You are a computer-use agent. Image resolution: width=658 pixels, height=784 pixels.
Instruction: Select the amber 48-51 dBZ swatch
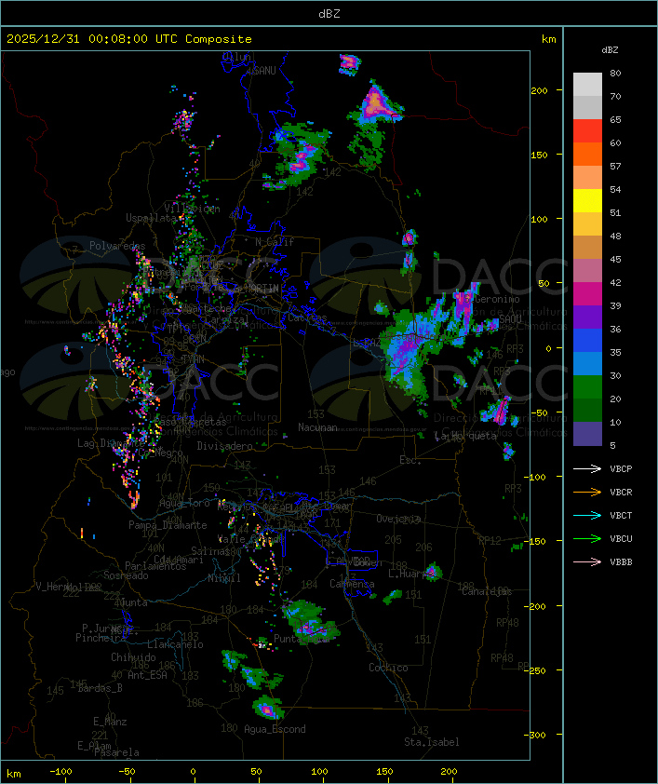click(x=587, y=224)
